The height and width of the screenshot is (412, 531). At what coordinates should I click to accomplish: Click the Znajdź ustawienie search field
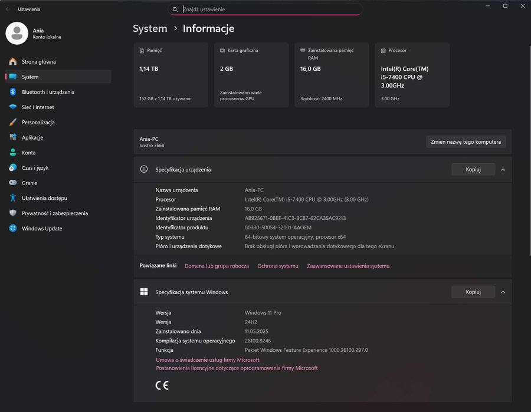point(265,9)
